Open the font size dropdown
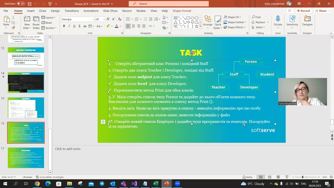This screenshot has width=334, height=188. (x=104, y=19)
